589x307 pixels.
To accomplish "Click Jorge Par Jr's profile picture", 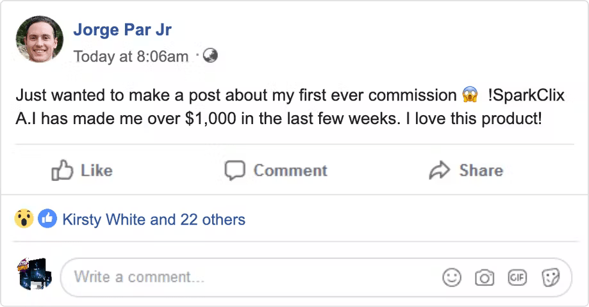I will 40,40.
